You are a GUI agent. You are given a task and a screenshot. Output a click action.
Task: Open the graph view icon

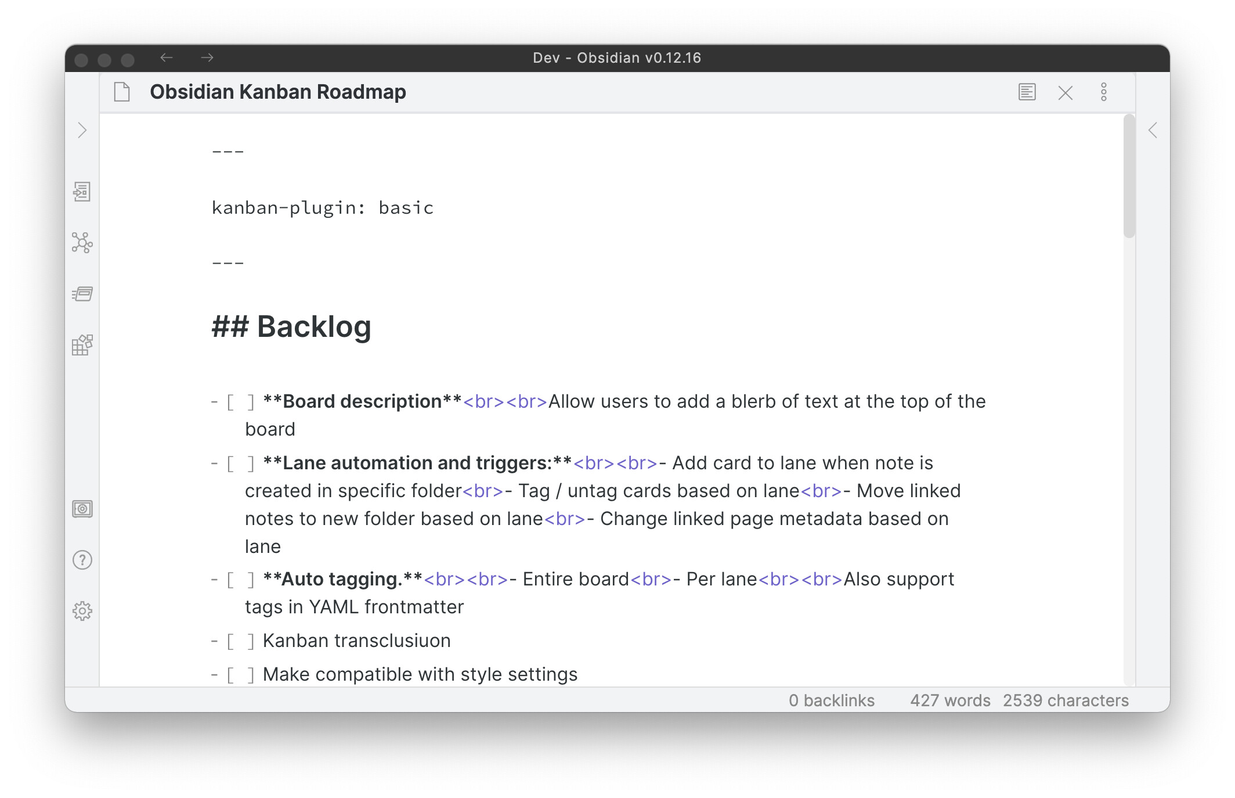click(x=82, y=243)
